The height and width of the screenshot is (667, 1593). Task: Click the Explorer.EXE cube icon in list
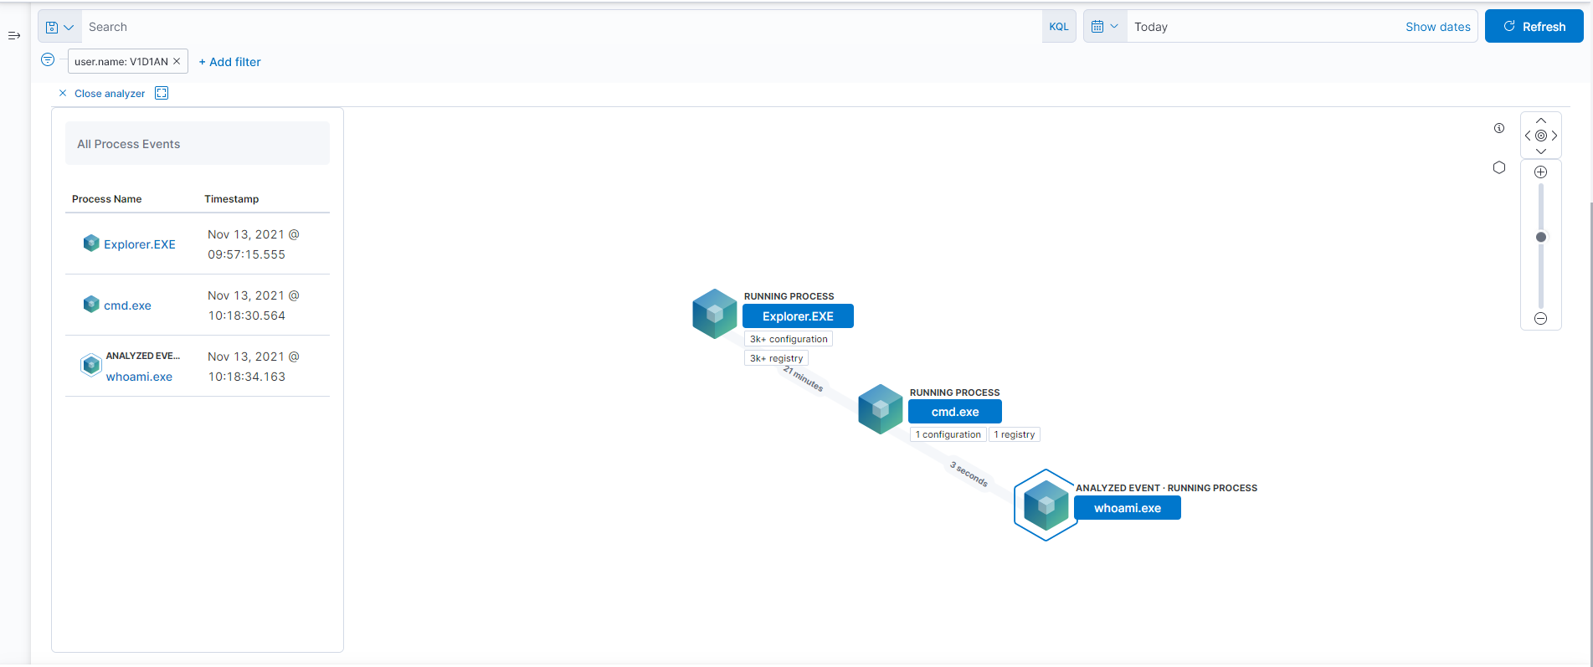tap(91, 243)
